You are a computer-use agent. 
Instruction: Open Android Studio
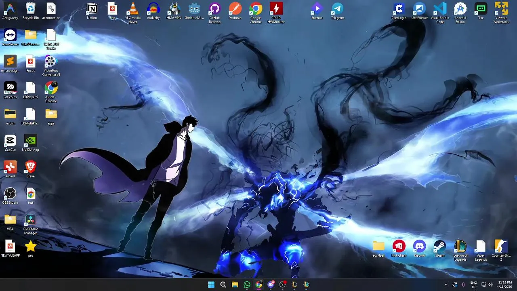point(460,13)
